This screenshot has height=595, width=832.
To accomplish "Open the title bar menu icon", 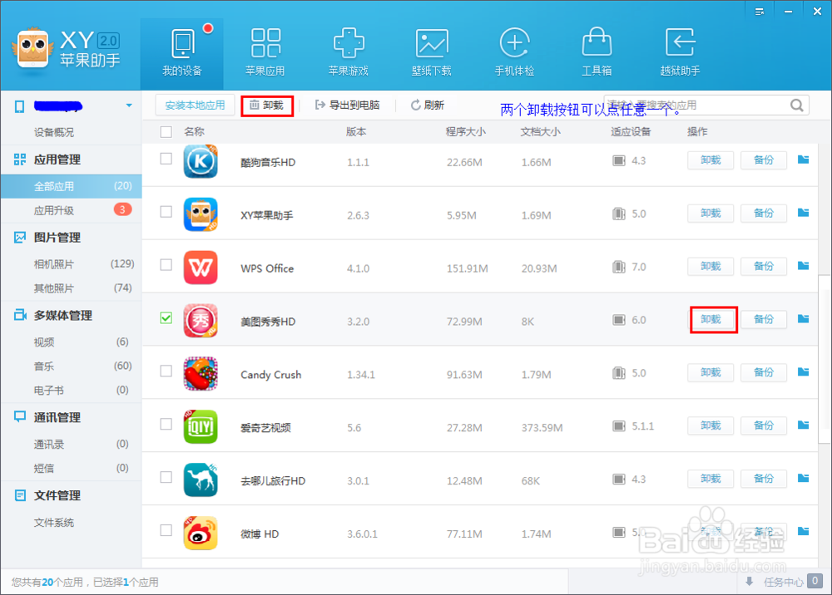I will coord(760,11).
